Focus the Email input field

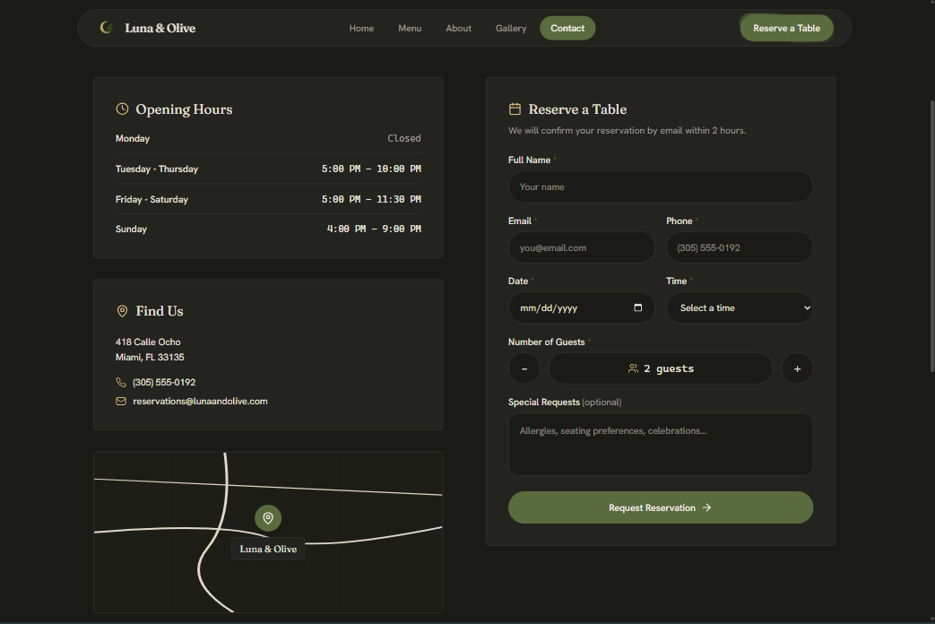(x=582, y=247)
